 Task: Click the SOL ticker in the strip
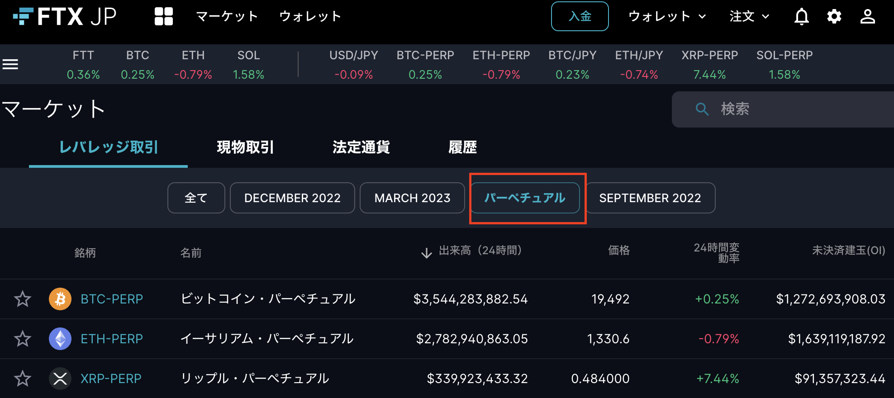248,65
